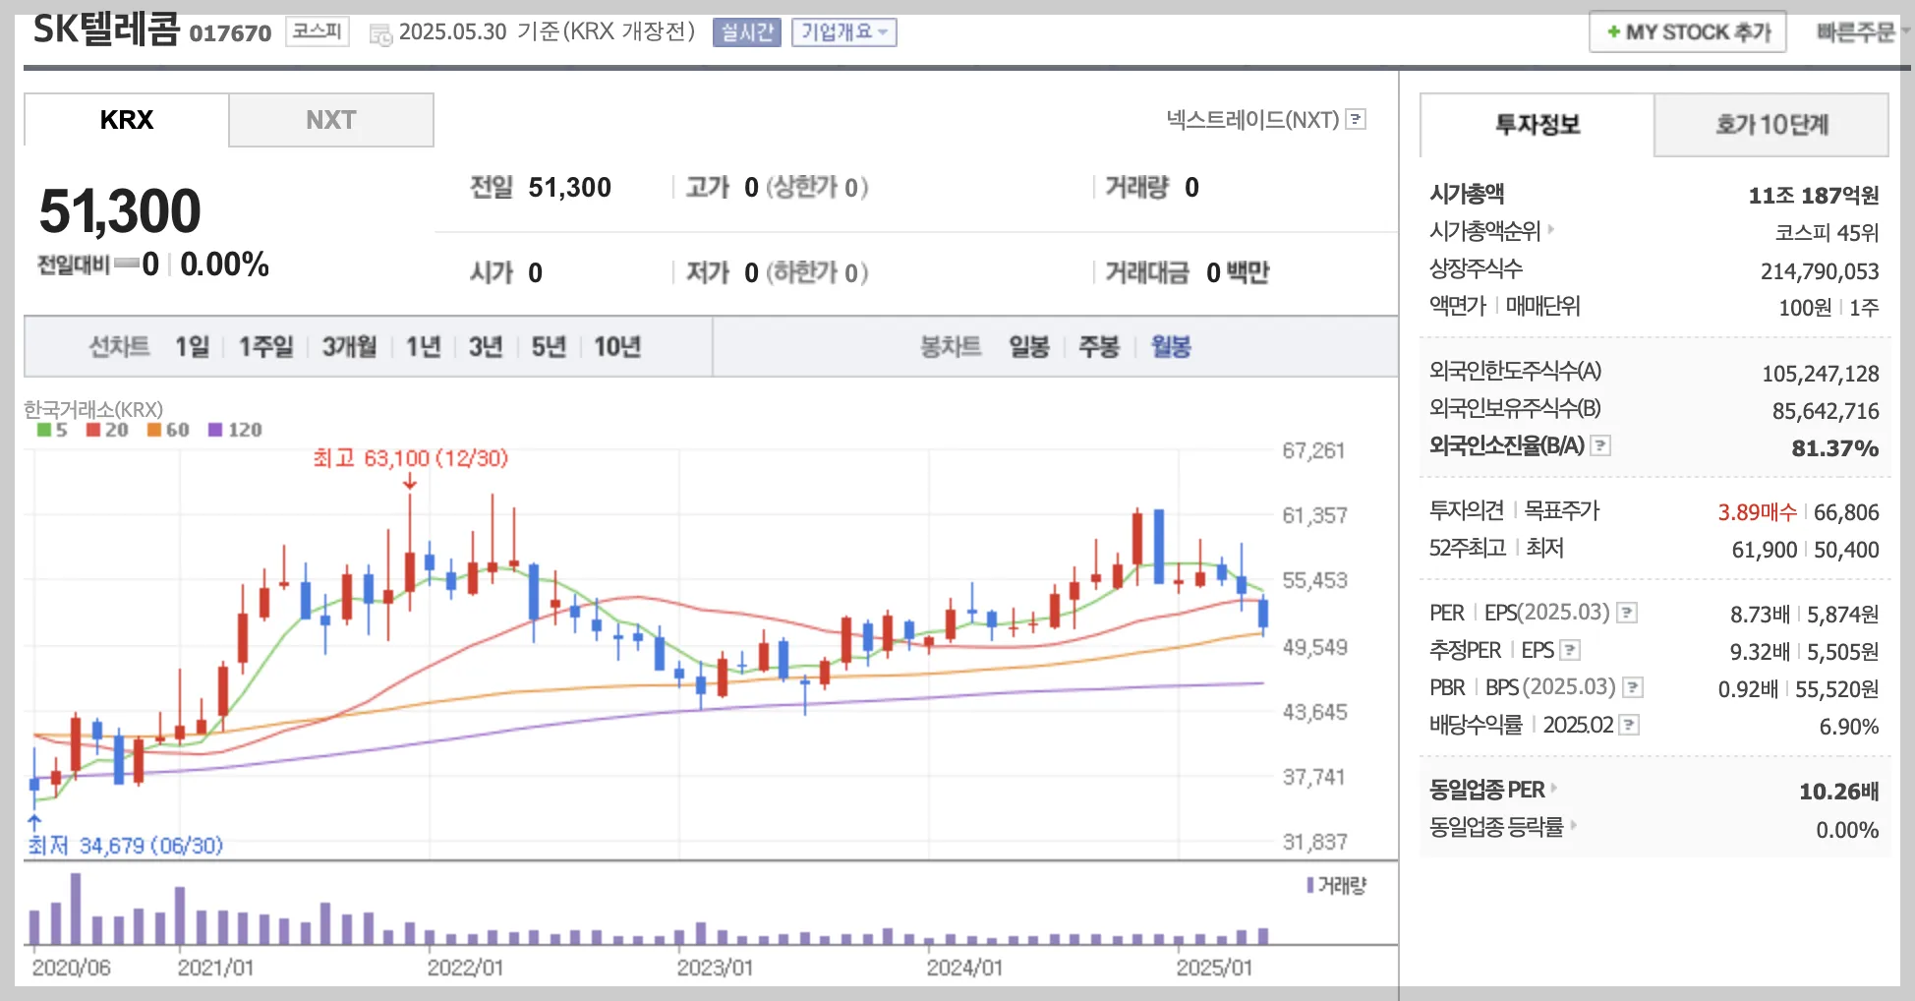
Task: Click the clock icon before the date
Action: [x=379, y=34]
